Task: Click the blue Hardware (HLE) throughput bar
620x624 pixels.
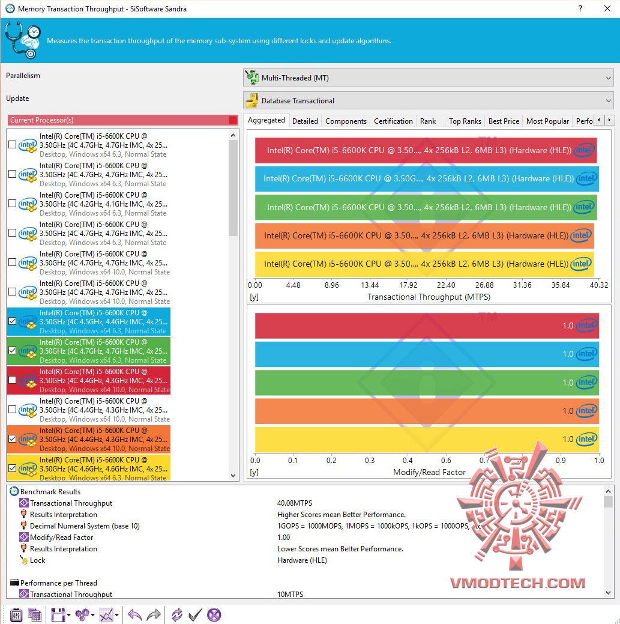Action: tap(427, 178)
